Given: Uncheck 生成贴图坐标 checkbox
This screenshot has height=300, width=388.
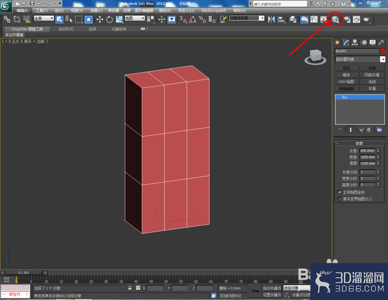Looking at the screenshot, I should click(x=339, y=192).
